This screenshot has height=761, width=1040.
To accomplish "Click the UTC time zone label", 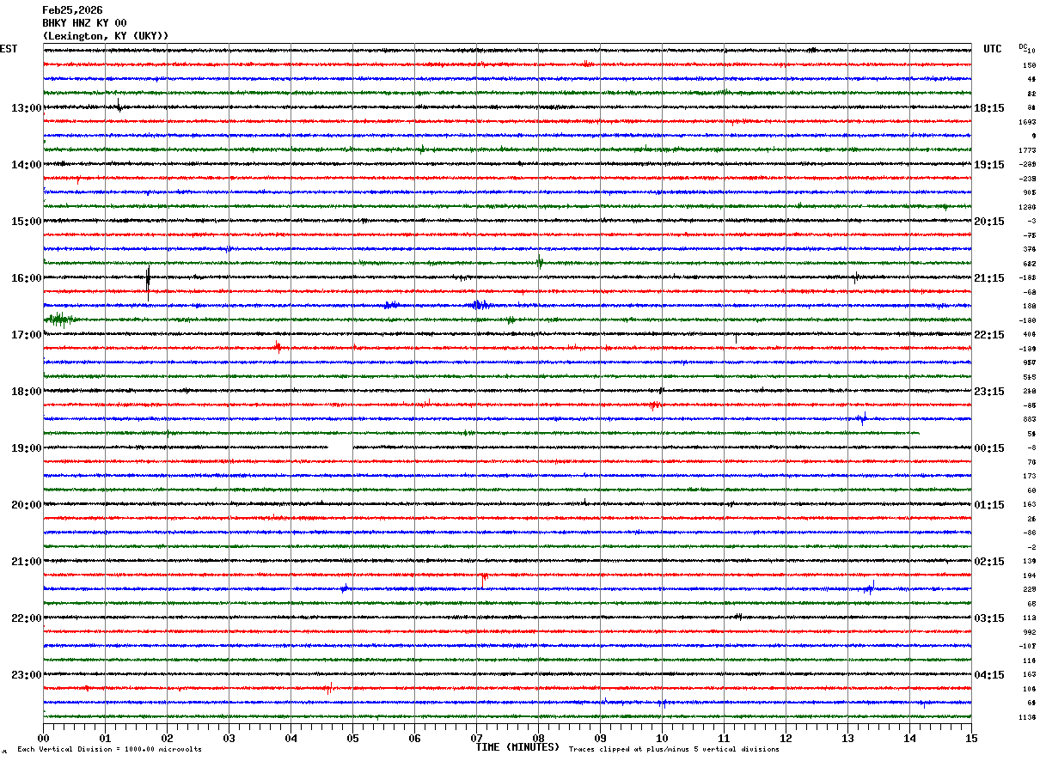I will click(x=993, y=49).
